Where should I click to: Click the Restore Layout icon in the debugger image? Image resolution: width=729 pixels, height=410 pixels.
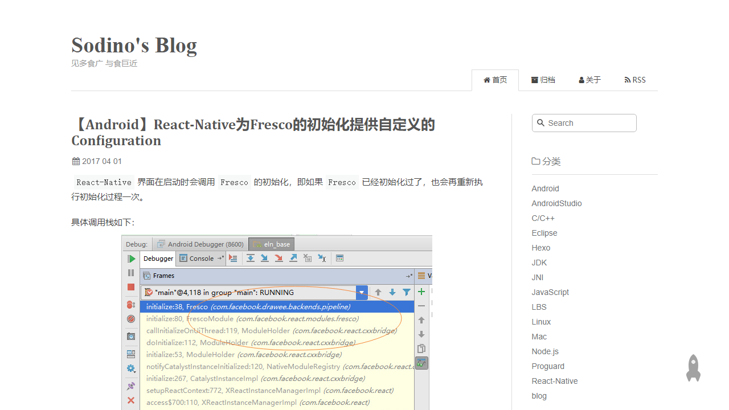point(131,354)
